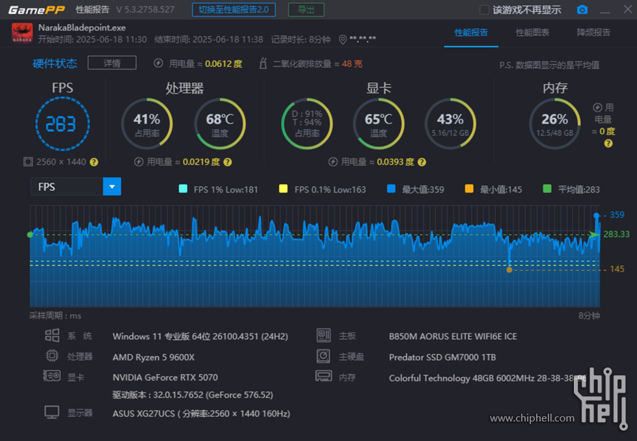The image size is (637, 441).
Task: Enable 该游戏不再显示 checkbox
Action: click(x=484, y=10)
